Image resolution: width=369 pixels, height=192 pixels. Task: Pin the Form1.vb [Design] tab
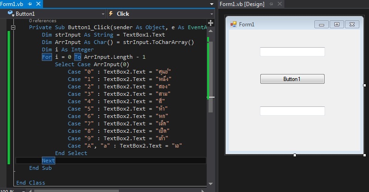[x=271, y=4]
